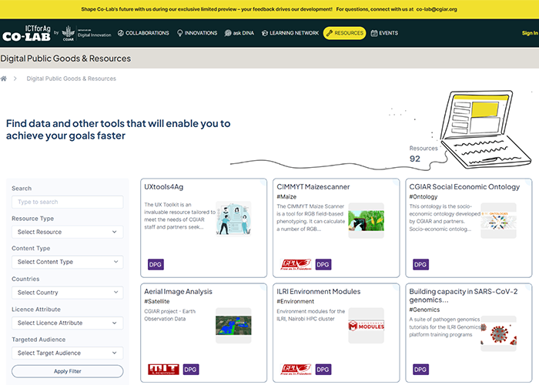Open ask DINA from the navbar
The height and width of the screenshot is (385, 539).
(239, 33)
